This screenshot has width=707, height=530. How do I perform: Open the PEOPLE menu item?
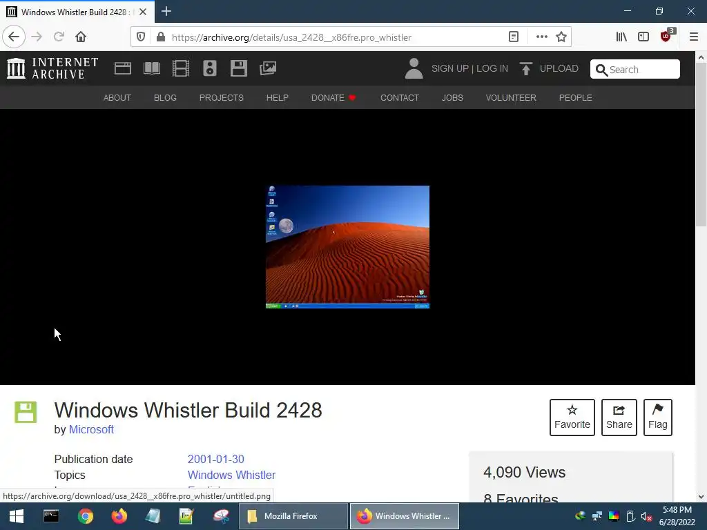[575, 98]
